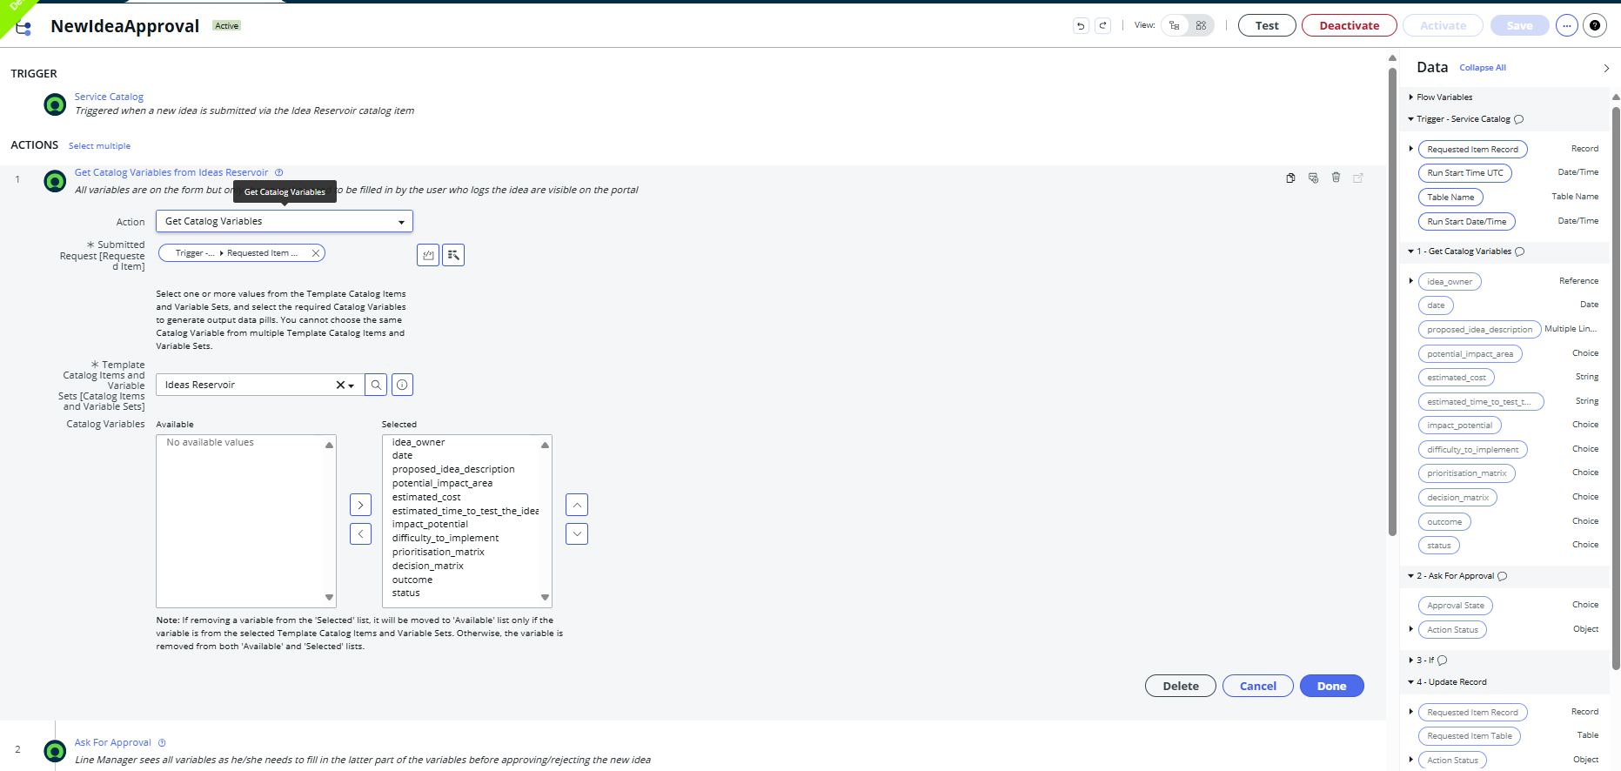The height and width of the screenshot is (771, 1621).
Task: Switch to tree view of the flow
Action: point(1175,26)
